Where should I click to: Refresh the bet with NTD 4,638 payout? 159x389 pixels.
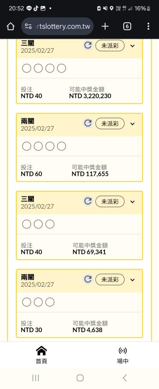88,279
